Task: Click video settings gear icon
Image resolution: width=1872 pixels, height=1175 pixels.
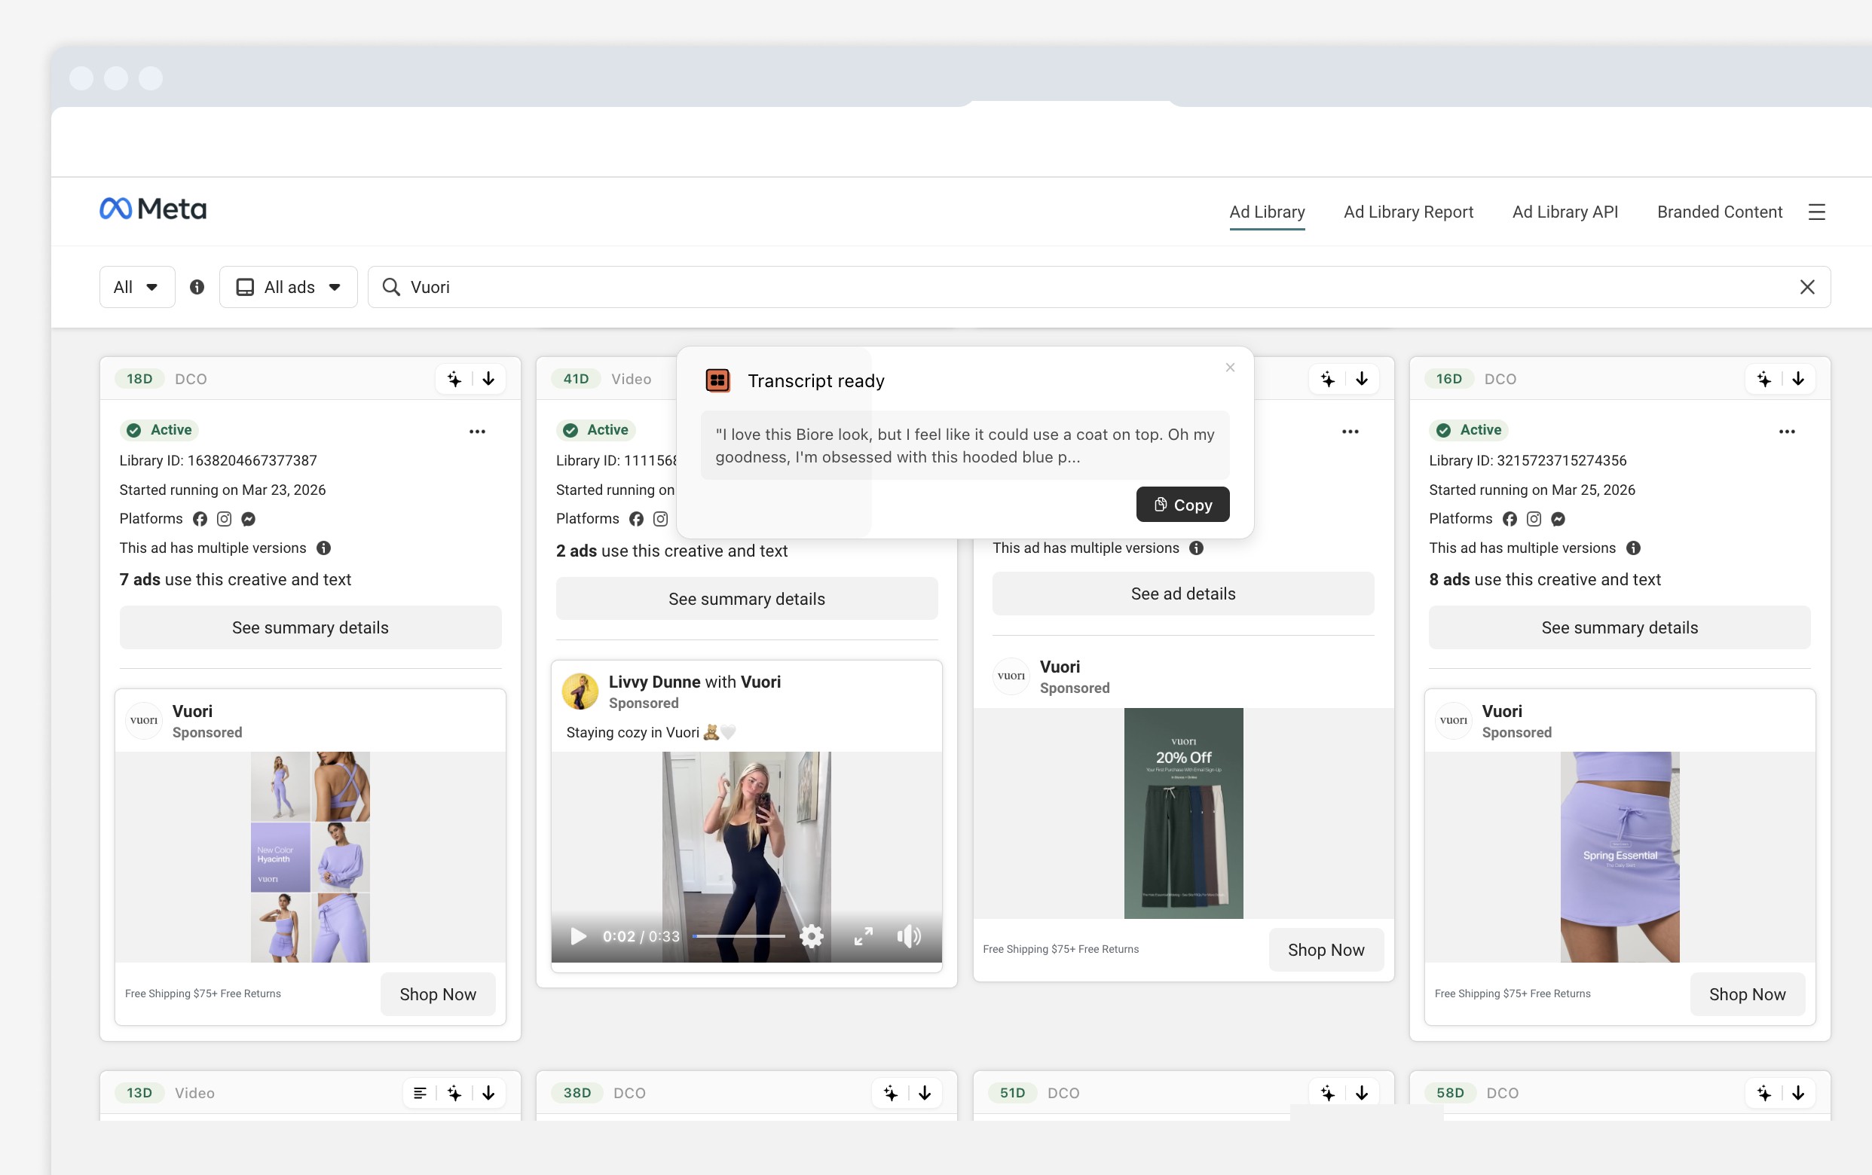Action: click(811, 936)
